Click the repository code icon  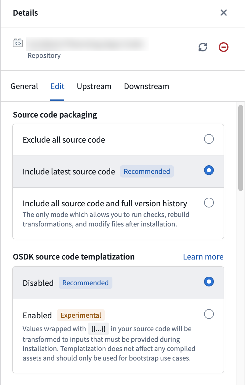click(x=18, y=43)
